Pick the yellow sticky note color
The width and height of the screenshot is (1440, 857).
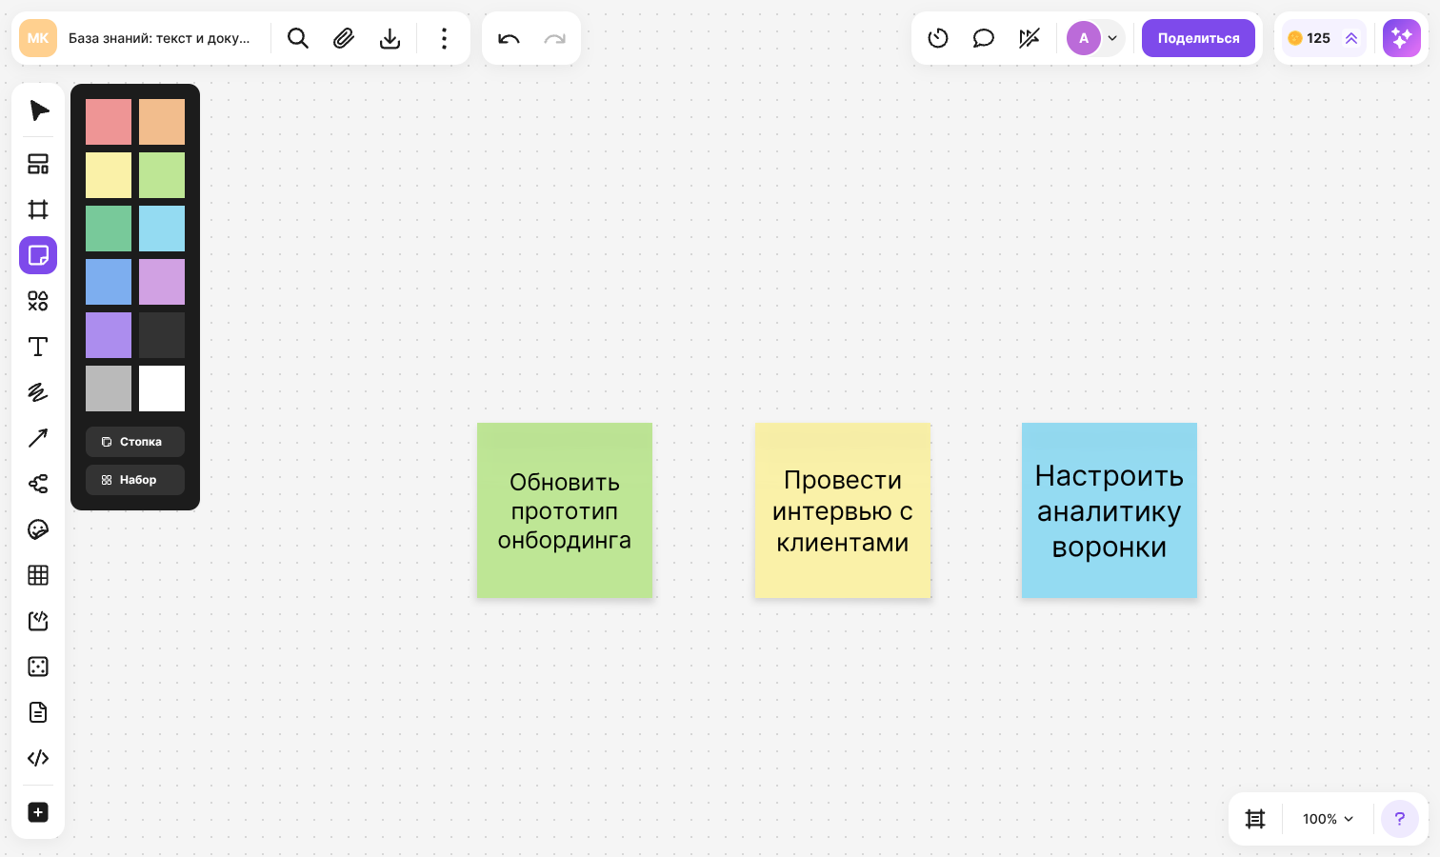(x=109, y=175)
